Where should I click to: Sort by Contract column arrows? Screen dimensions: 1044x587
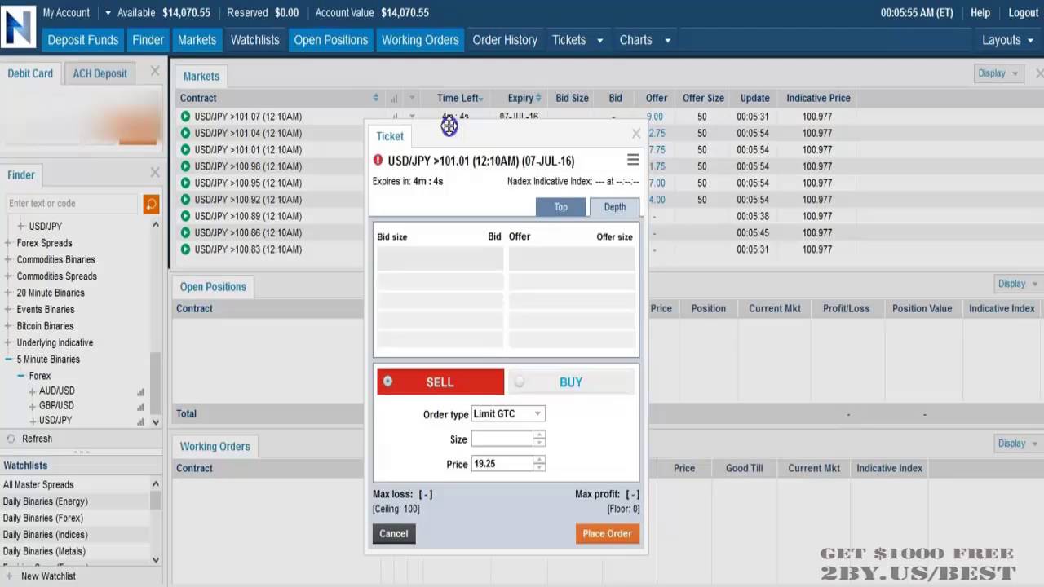click(376, 98)
